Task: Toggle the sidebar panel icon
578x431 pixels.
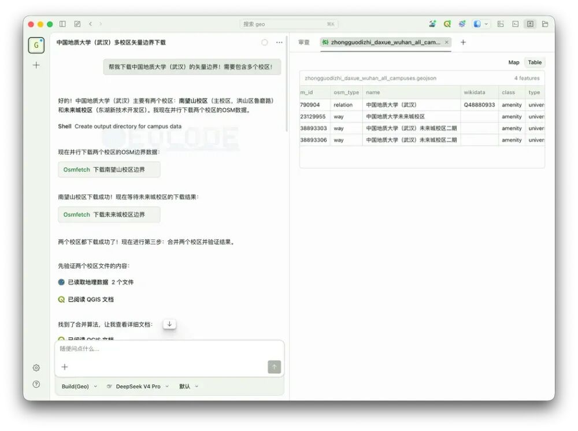Action: 62,24
